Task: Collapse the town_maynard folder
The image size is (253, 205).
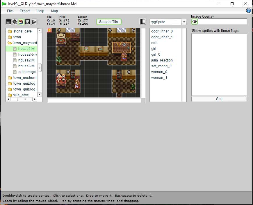Action: pyautogui.click(x=10, y=43)
